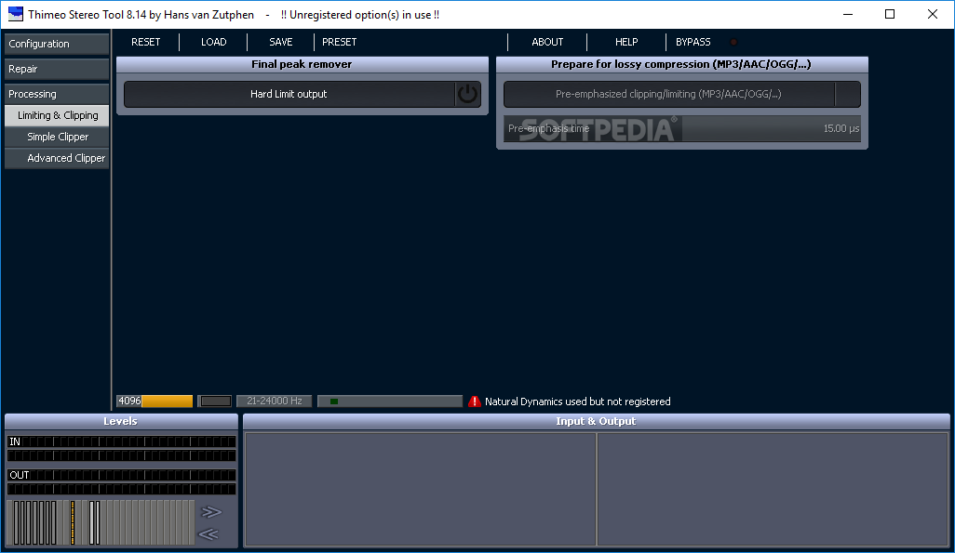Open HELP from the top bar
This screenshot has height=553, width=955.
click(626, 42)
